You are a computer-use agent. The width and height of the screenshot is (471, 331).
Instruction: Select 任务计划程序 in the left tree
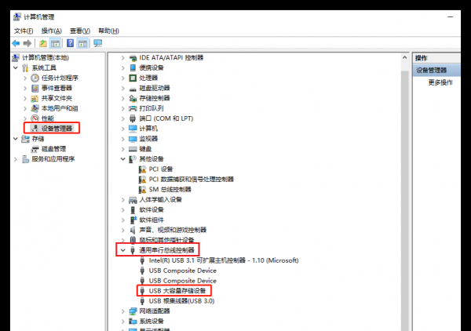click(59, 78)
